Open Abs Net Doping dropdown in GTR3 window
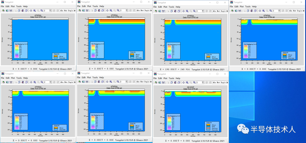This screenshot has height=143, width=306. pos(219,11)
